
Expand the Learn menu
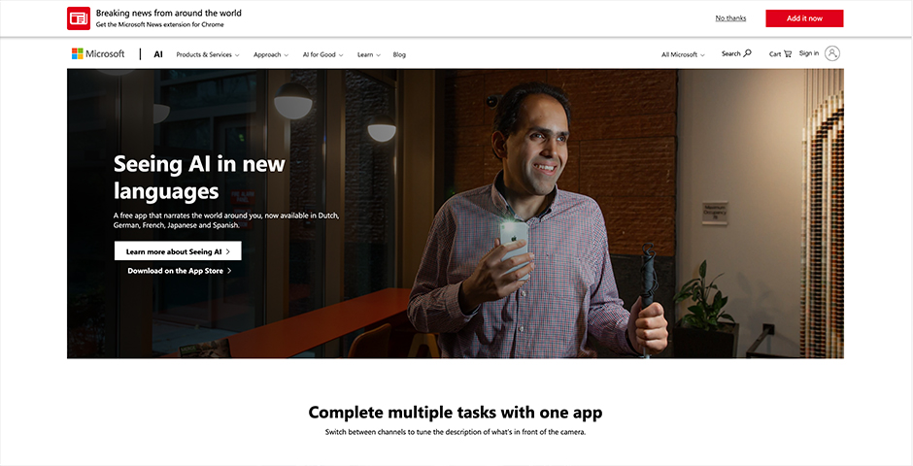(x=368, y=54)
